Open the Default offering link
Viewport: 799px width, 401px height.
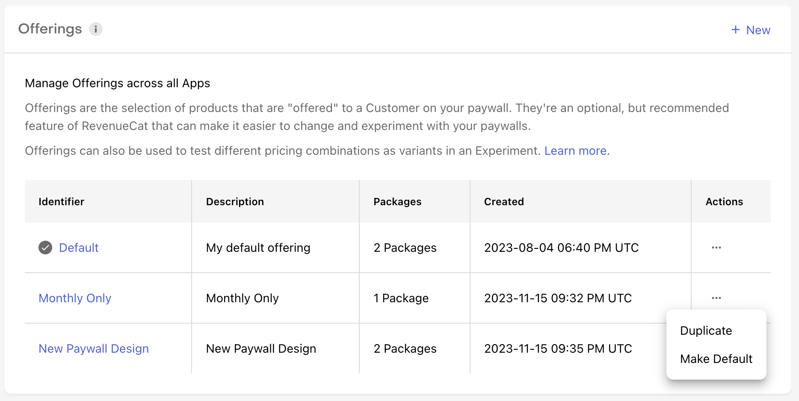tap(79, 248)
